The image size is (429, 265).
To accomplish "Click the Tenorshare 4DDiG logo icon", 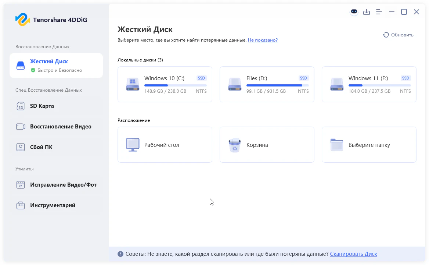I will point(22,20).
